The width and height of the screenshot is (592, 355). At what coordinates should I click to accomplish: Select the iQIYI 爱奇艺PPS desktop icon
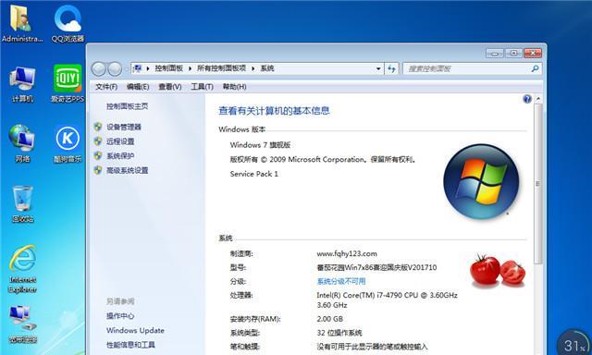68,83
